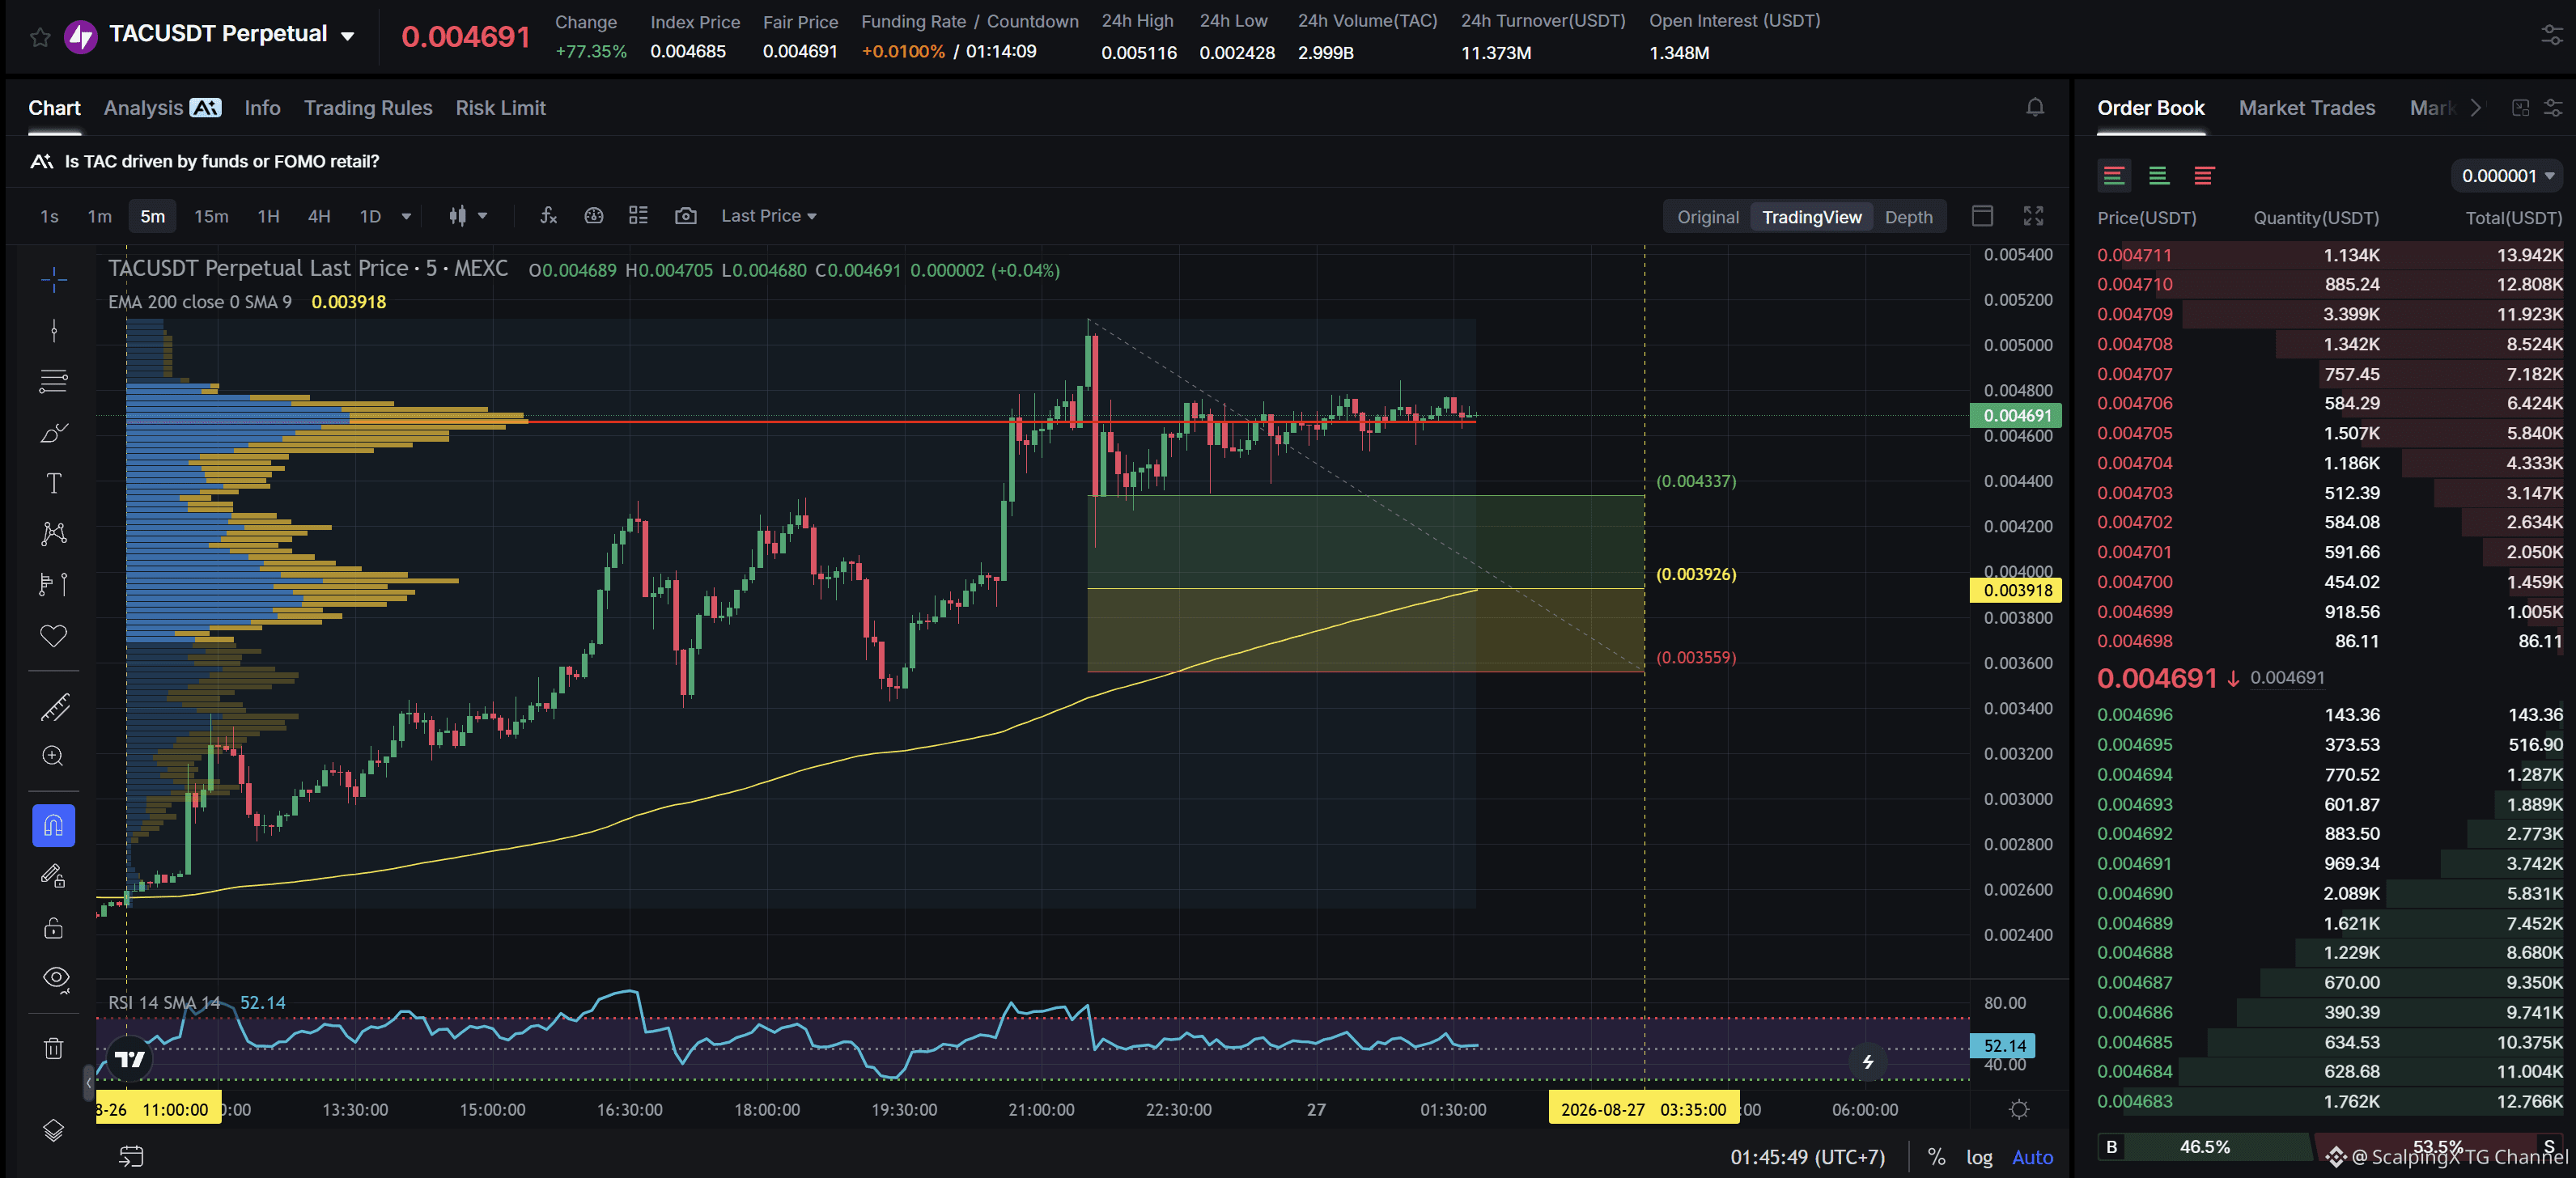Open the indicators fx button
2576x1178 pixels.
click(548, 215)
